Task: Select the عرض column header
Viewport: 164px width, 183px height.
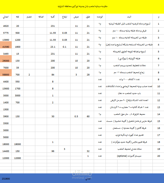Action: 76,17
